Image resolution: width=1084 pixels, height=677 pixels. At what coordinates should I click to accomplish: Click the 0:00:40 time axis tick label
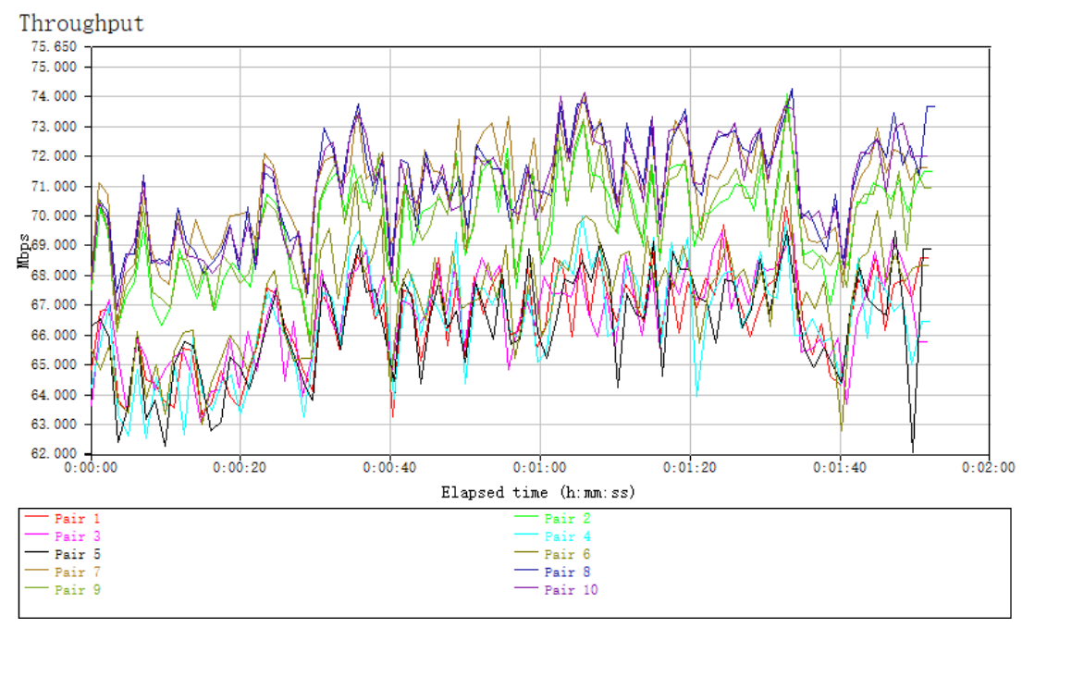(x=390, y=468)
